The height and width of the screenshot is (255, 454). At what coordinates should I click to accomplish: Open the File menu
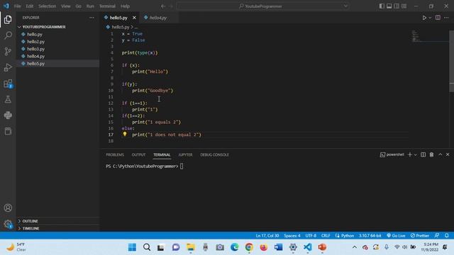[17, 6]
